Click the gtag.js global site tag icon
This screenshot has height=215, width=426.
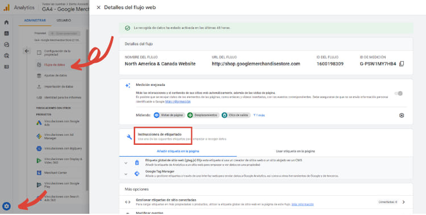point(137,162)
